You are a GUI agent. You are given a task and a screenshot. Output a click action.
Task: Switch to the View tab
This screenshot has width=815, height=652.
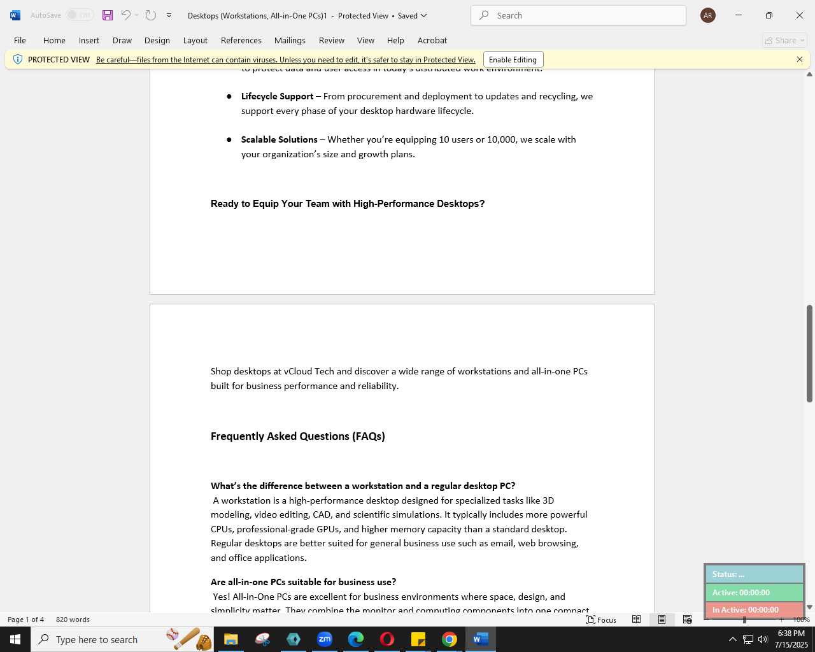(365, 40)
